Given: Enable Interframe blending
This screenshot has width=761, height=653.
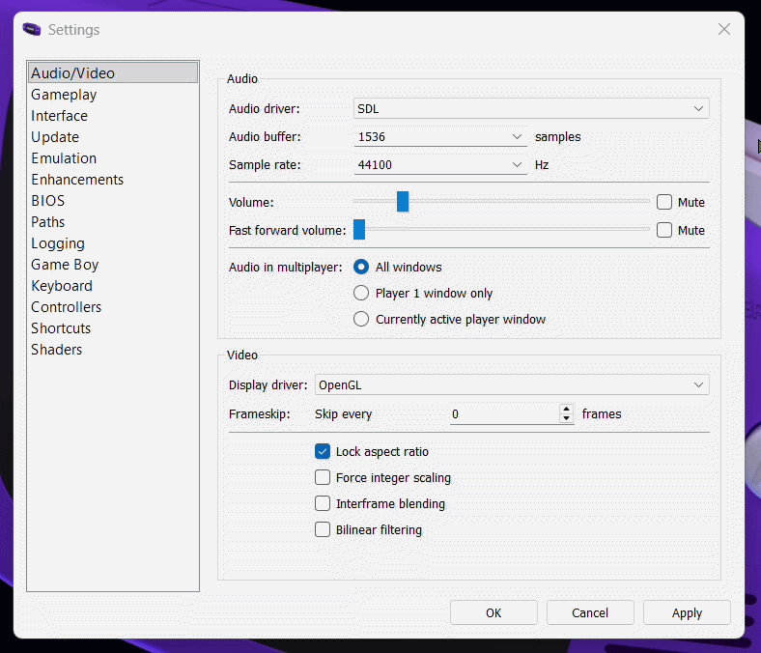Looking at the screenshot, I should pyautogui.click(x=323, y=503).
